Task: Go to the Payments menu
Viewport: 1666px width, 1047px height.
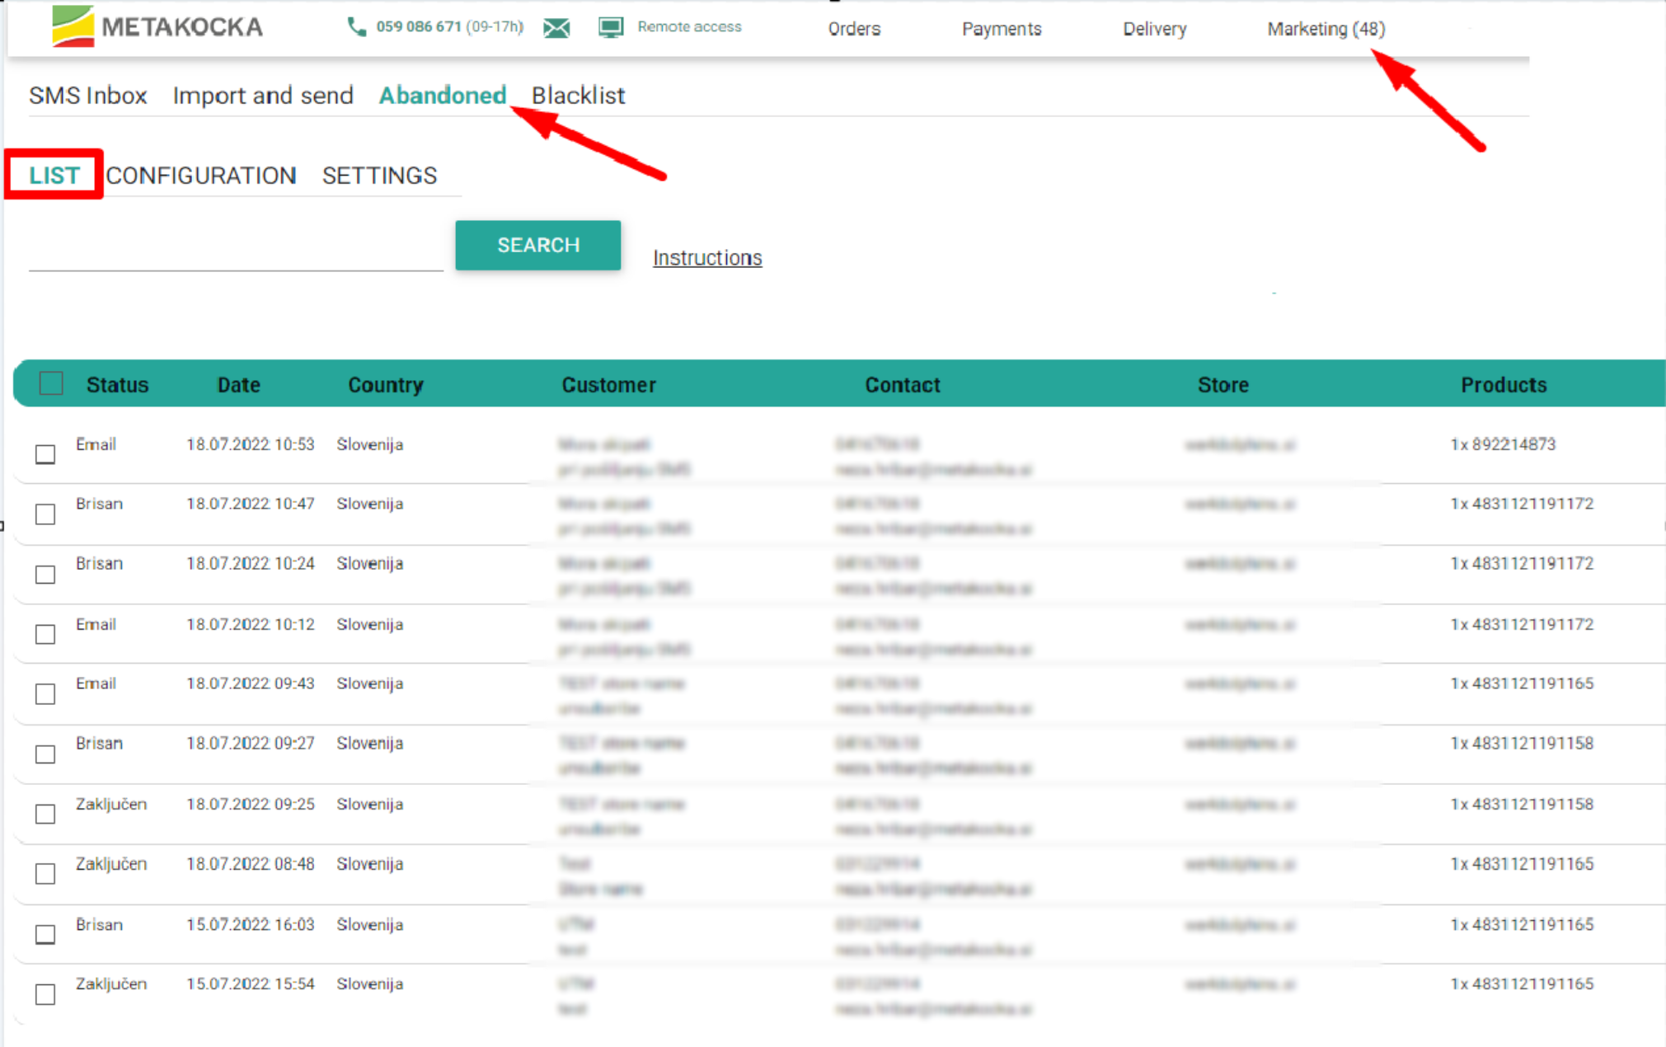Action: point(1001,29)
